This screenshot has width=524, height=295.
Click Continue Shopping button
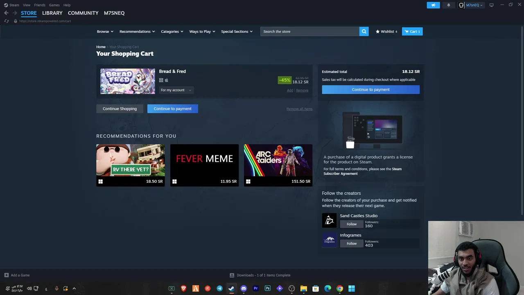click(120, 109)
